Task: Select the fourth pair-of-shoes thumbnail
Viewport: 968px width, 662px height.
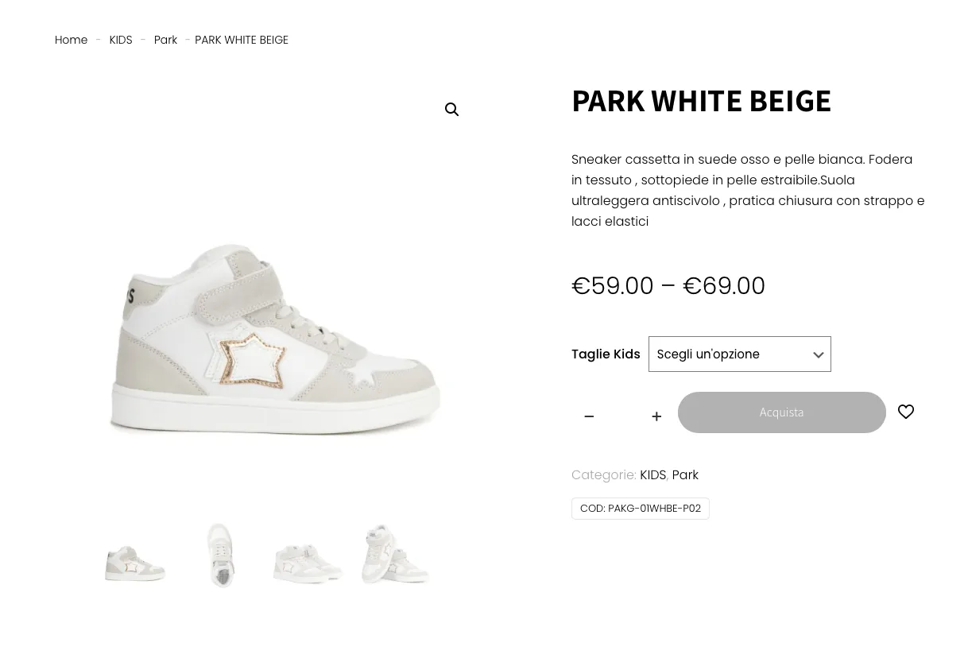Action: click(x=395, y=556)
